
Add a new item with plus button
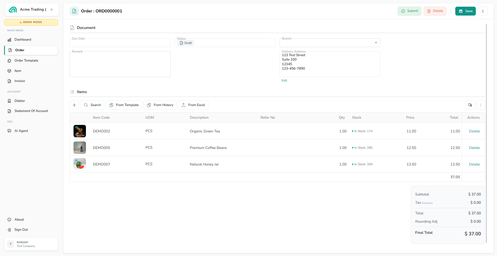click(x=74, y=105)
